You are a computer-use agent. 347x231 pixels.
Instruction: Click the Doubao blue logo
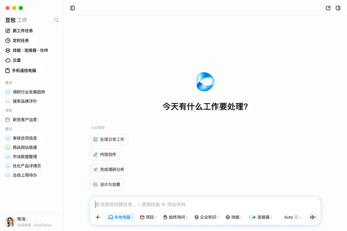pyautogui.click(x=205, y=81)
